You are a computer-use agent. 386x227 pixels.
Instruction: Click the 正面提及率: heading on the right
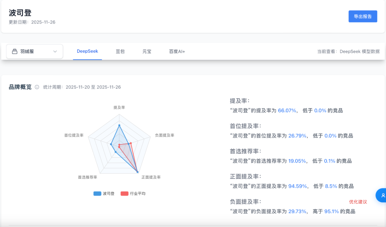(246, 177)
